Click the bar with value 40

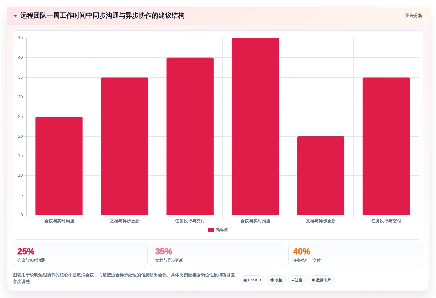(x=190, y=136)
